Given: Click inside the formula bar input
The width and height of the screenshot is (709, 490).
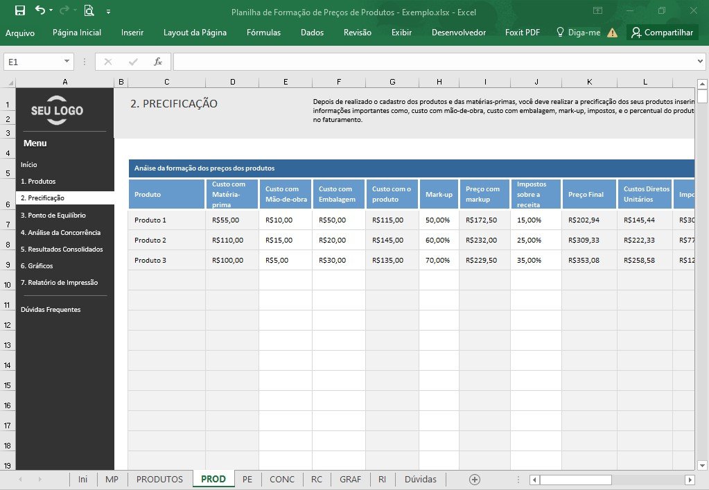Looking at the screenshot, I should click(434, 62).
